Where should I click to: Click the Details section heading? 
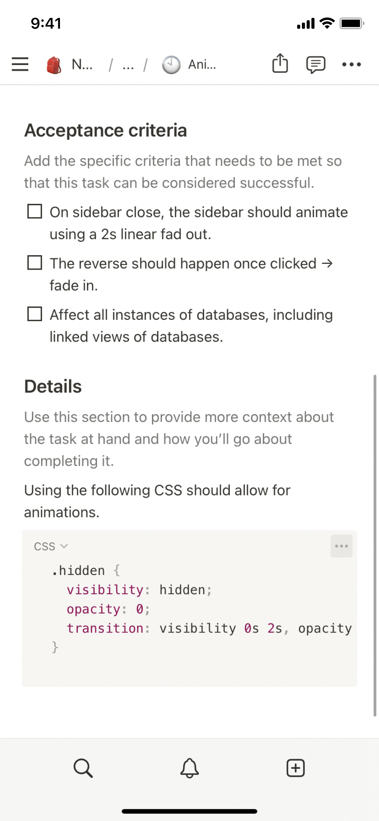[53, 387]
